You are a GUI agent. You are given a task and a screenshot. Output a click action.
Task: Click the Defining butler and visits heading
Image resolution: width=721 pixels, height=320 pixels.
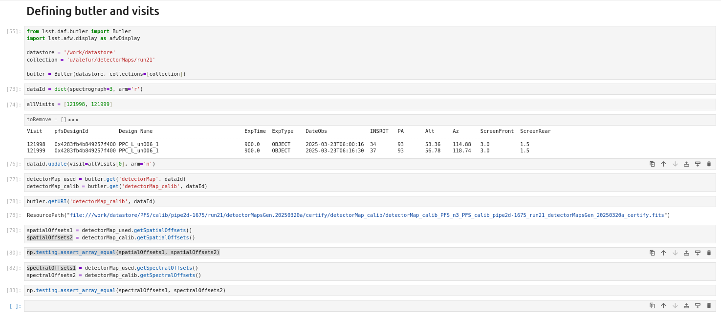[x=93, y=11]
